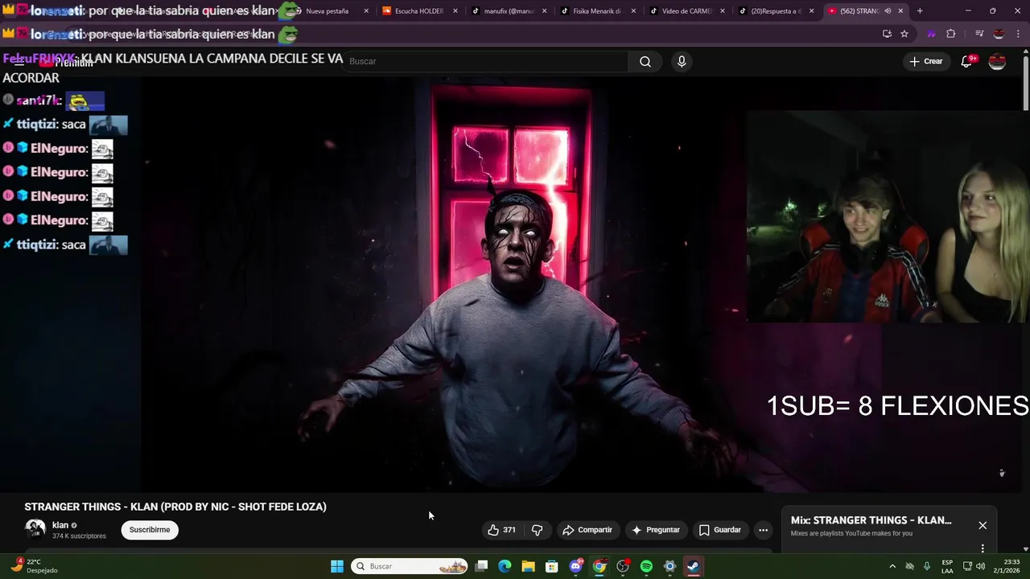Open Discord from taskbar
The width and height of the screenshot is (1030, 579).
click(x=575, y=566)
